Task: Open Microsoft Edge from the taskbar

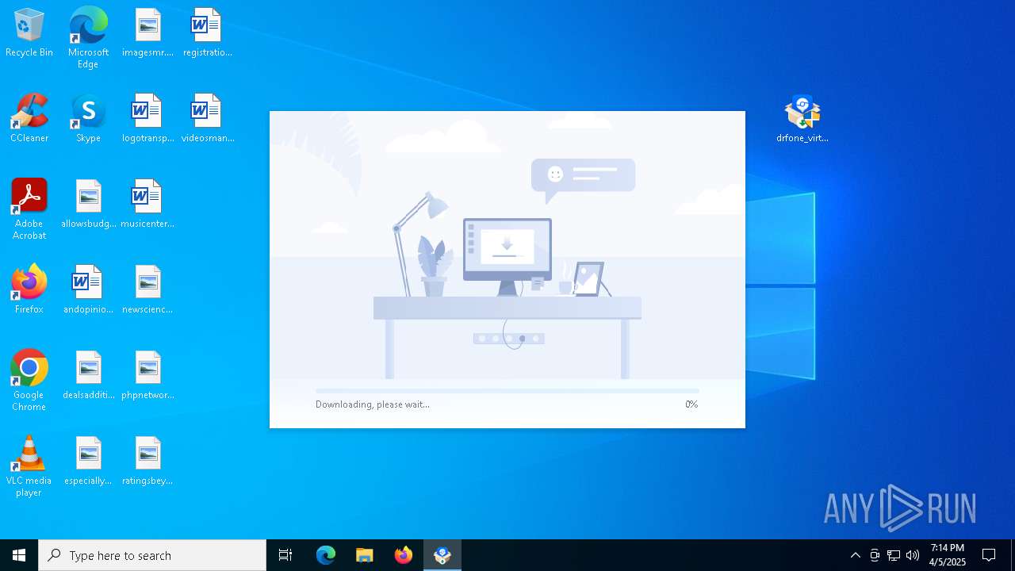Action: pyautogui.click(x=326, y=555)
